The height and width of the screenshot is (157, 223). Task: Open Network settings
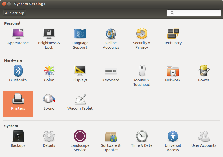click(173, 74)
